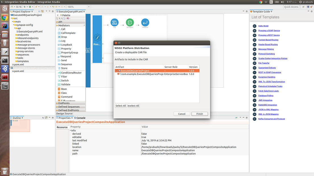Uncheck the com.example.ExecuteDBQueriesProje artifact
Screen dimensions: 314x176
click(x=119, y=74)
